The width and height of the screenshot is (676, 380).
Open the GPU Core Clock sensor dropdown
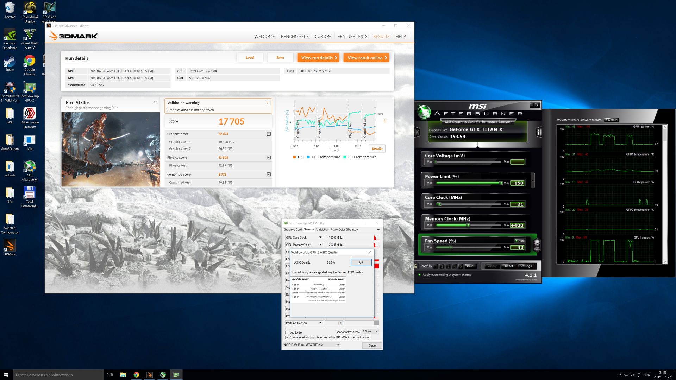[320, 237]
